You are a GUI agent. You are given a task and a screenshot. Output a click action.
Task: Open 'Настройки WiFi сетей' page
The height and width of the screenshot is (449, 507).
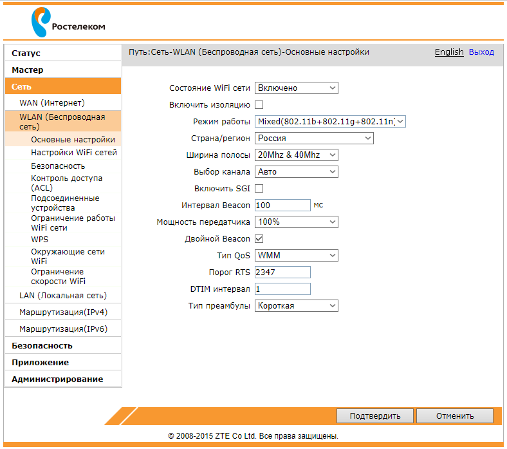pos(74,153)
